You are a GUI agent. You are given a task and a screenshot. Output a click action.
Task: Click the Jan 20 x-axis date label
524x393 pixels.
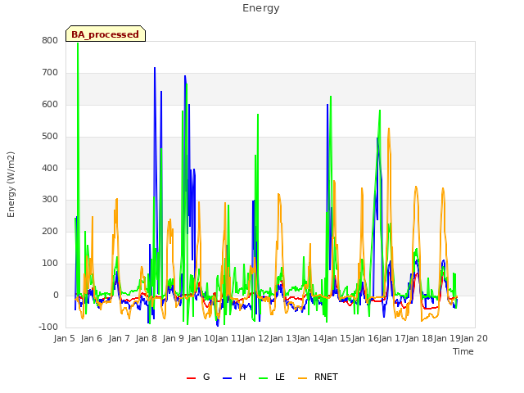[474, 338]
